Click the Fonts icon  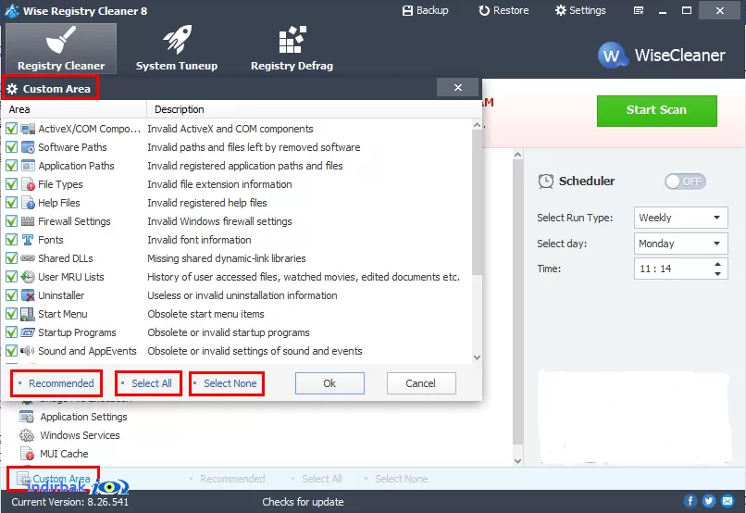click(x=28, y=240)
